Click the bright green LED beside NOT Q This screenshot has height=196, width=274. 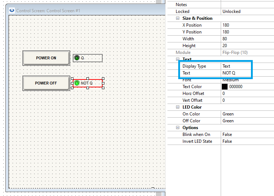pos(77,83)
